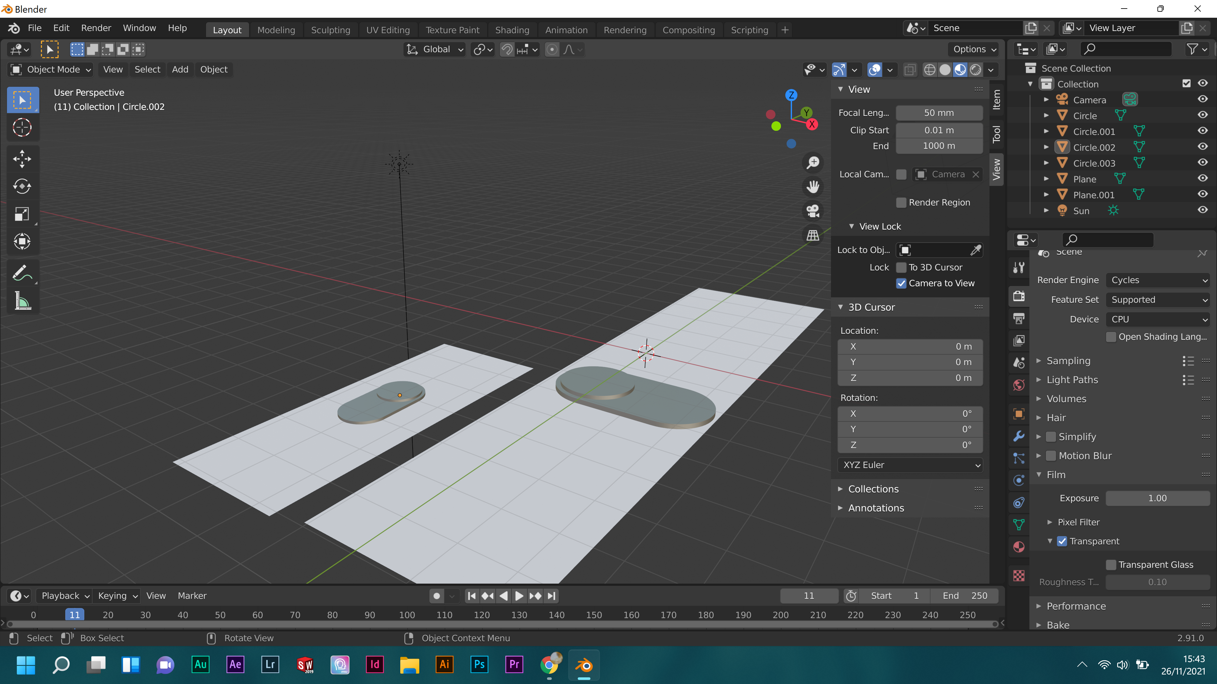
Task: Expand the Sampling panel
Action: click(1068, 361)
